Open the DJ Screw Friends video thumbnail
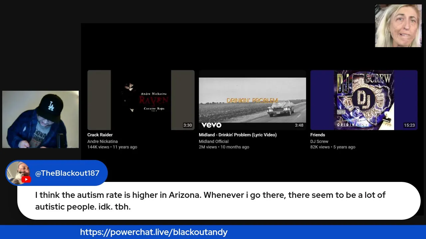Viewport: 426px width, 239px height. [x=364, y=100]
